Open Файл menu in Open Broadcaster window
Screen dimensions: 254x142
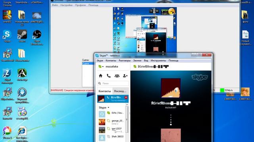pos(55,5)
